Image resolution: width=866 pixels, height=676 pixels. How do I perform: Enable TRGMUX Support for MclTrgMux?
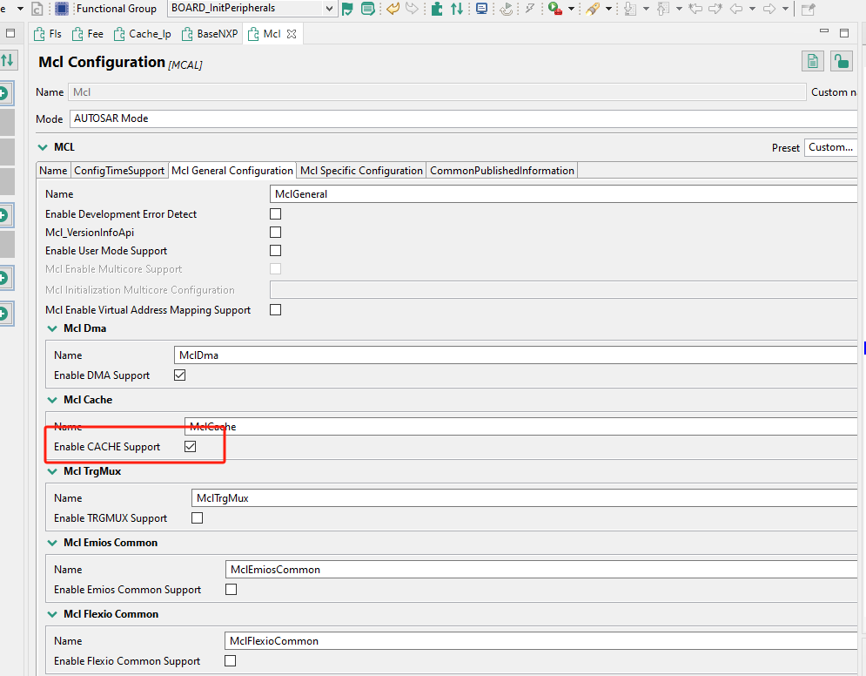197,517
